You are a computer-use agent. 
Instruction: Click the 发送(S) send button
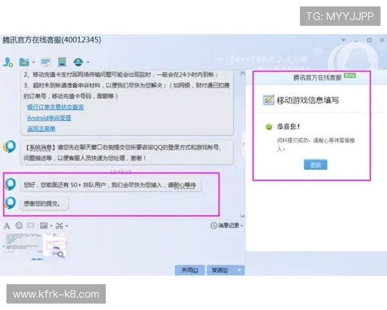click(x=220, y=270)
